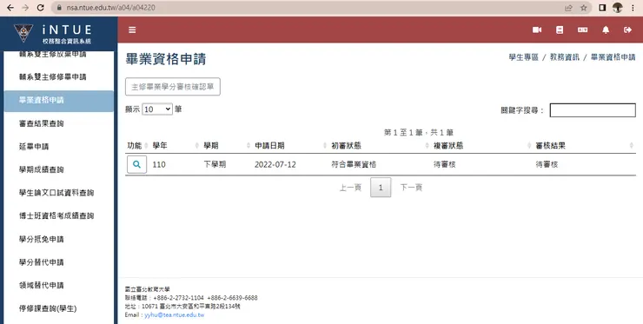643x324 pixels.
Task: Click the 第 1 至 1 筆 record count text
Action: [419, 133]
